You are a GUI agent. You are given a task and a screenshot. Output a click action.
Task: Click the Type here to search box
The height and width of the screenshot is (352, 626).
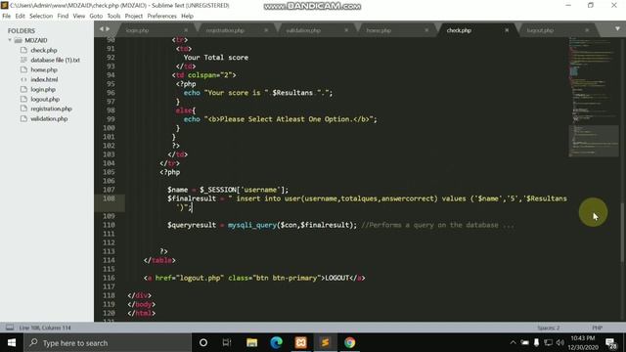108,342
